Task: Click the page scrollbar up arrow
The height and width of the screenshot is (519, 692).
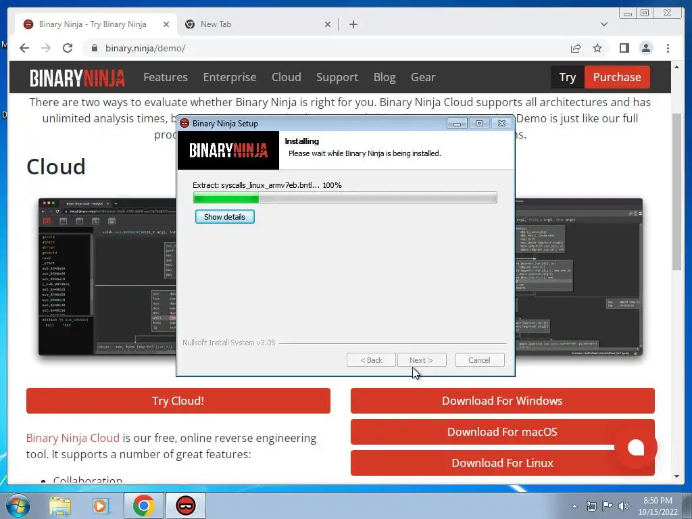Action: 676,67
